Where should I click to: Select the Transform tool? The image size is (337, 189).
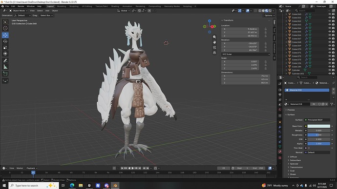coord(5,54)
